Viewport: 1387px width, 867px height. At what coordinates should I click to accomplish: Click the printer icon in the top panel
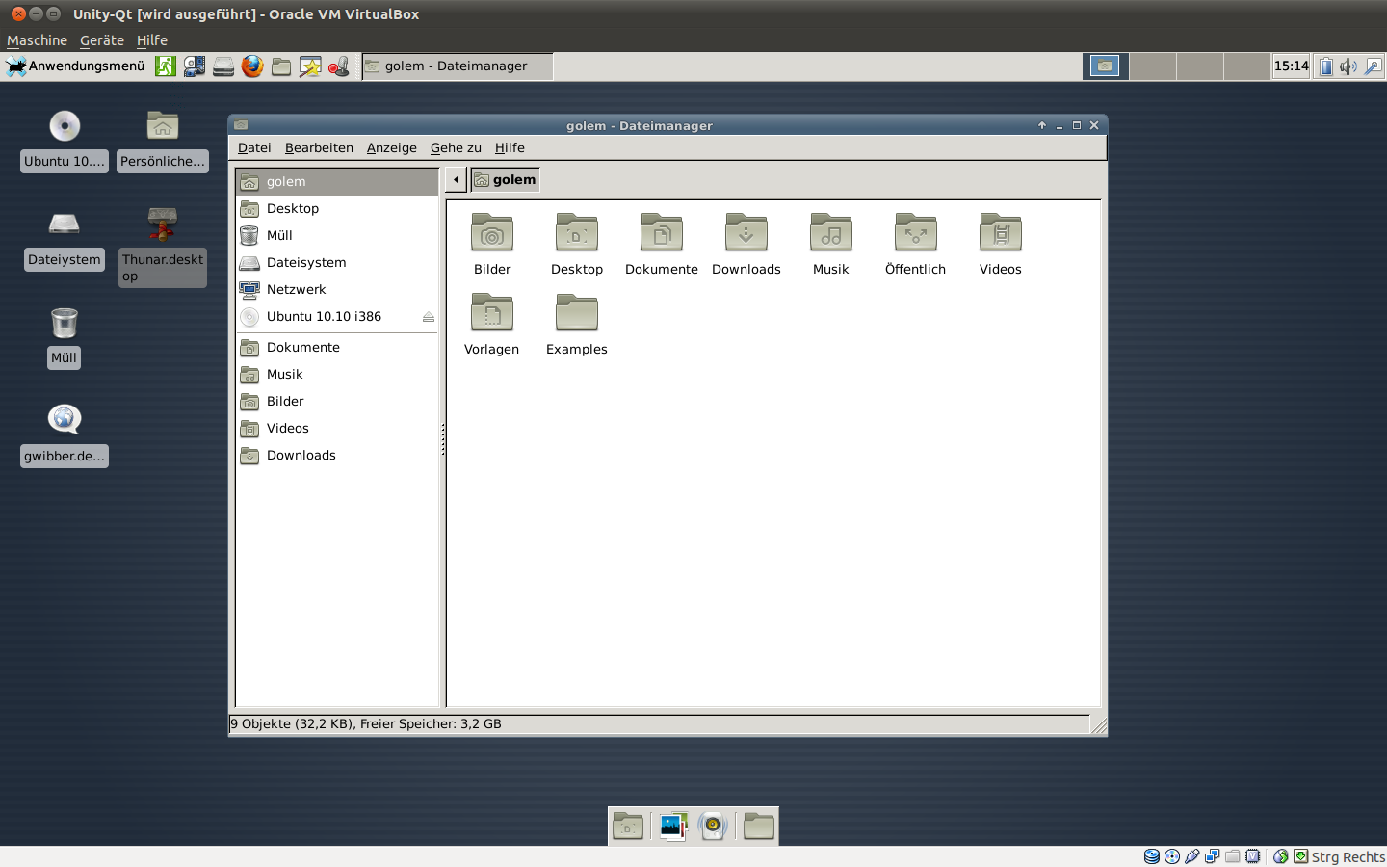click(222, 66)
